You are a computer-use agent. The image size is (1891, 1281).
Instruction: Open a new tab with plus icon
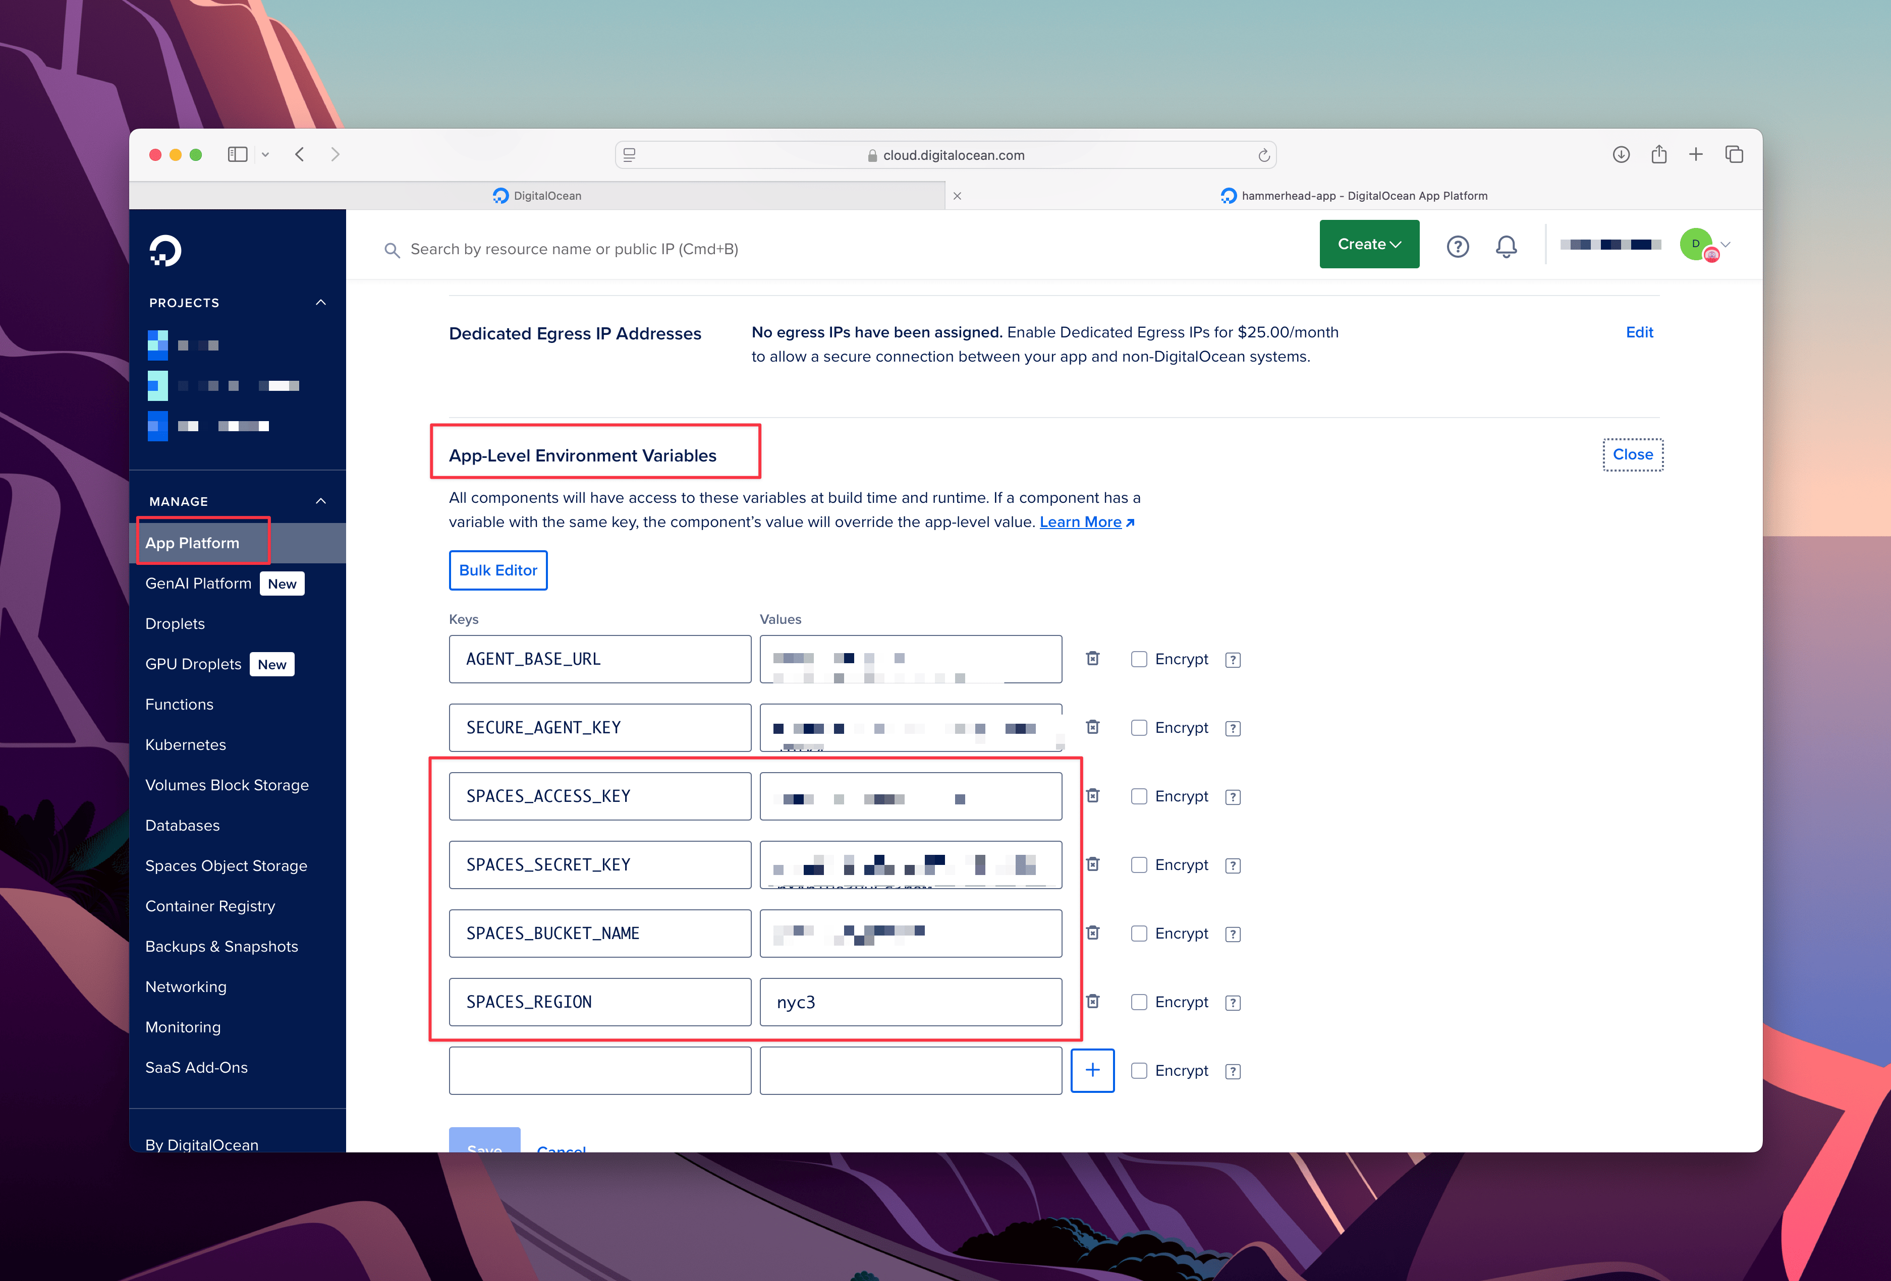1696,154
